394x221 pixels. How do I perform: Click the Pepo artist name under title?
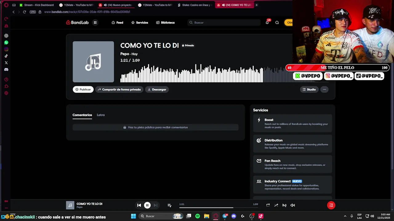(124, 54)
